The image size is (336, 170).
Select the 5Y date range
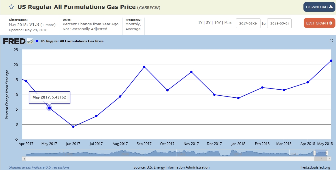tap(209, 23)
